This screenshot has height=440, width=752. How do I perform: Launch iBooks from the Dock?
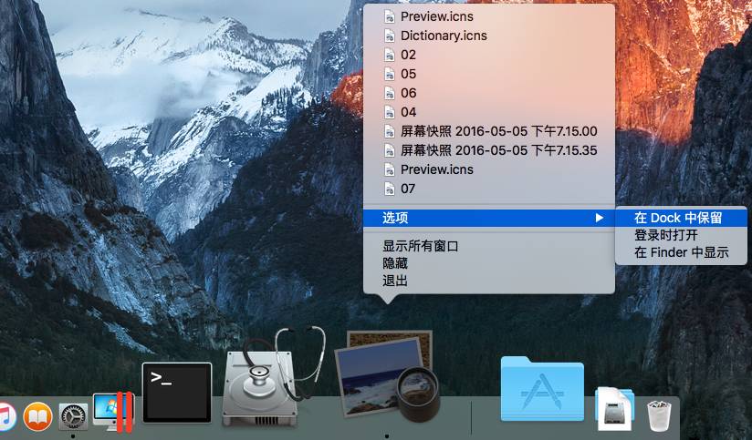[x=38, y=416]
